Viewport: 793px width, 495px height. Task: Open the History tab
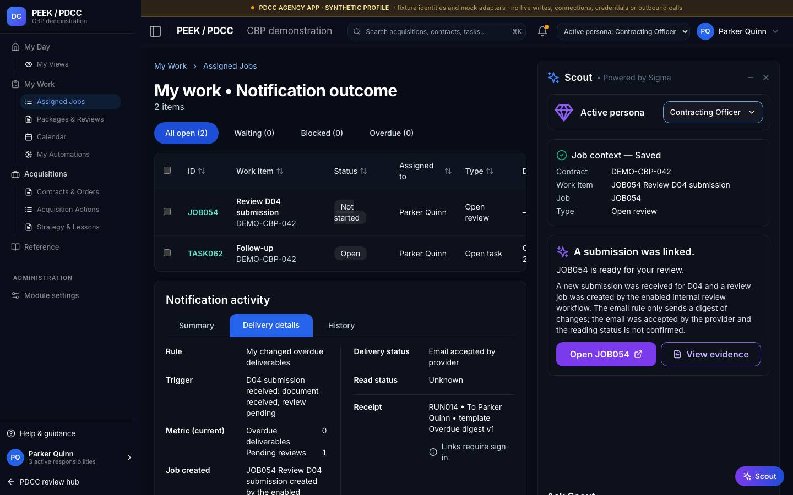(341, 326)
